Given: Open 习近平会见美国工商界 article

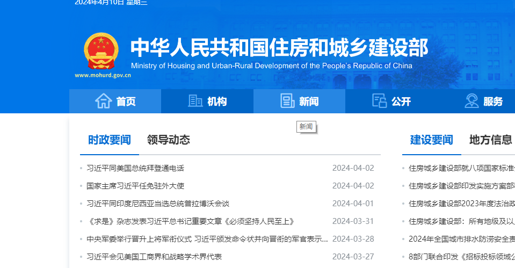Looking at the screenshot, I should 154,257.
